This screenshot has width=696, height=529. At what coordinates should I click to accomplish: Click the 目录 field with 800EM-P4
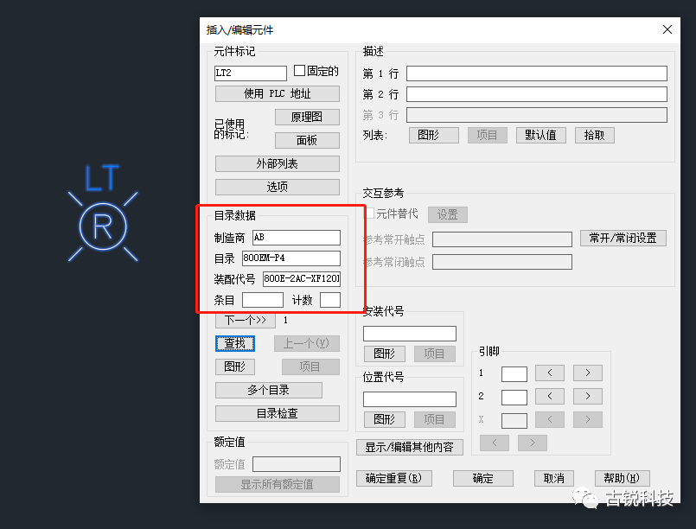coord(291,258)
